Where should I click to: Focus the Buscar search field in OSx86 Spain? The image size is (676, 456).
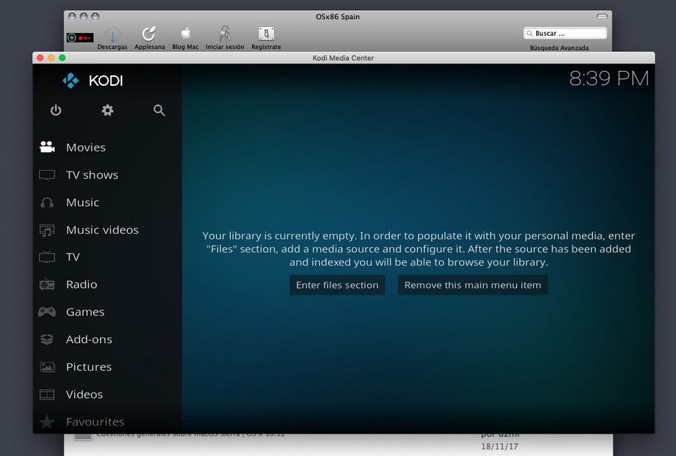(565, 33)
